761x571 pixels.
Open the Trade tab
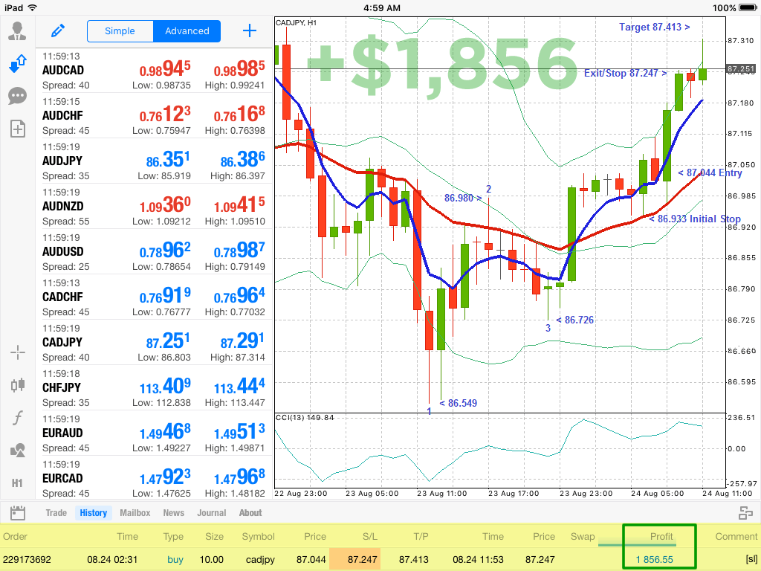click(56, 513)
